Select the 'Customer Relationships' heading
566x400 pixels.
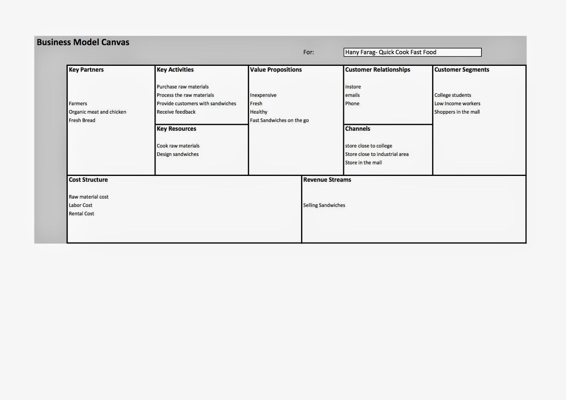coord(378,70)
